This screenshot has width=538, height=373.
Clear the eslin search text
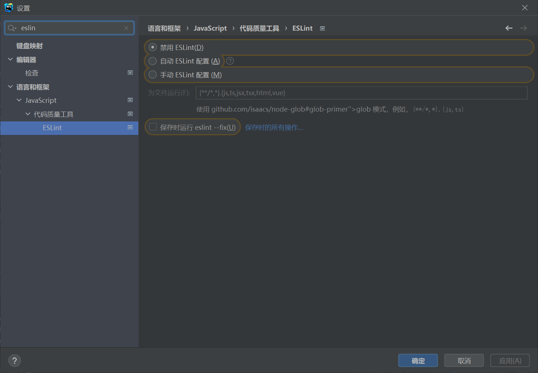126,28
